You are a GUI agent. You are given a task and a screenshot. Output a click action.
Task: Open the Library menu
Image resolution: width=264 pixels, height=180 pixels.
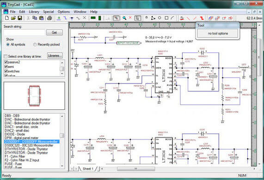pyautogui.click(x=34, y=12)
